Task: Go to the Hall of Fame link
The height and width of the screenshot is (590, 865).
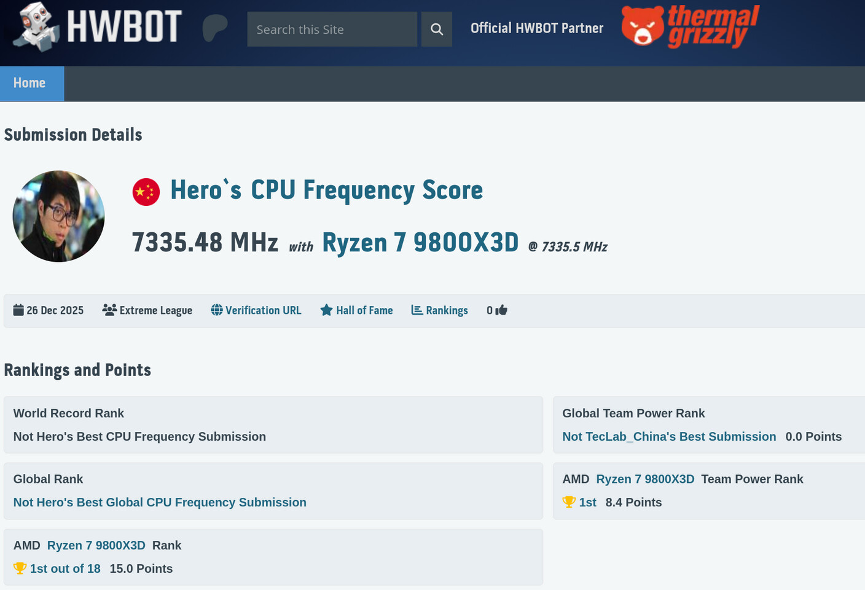Action: click(x=364, y=310)
